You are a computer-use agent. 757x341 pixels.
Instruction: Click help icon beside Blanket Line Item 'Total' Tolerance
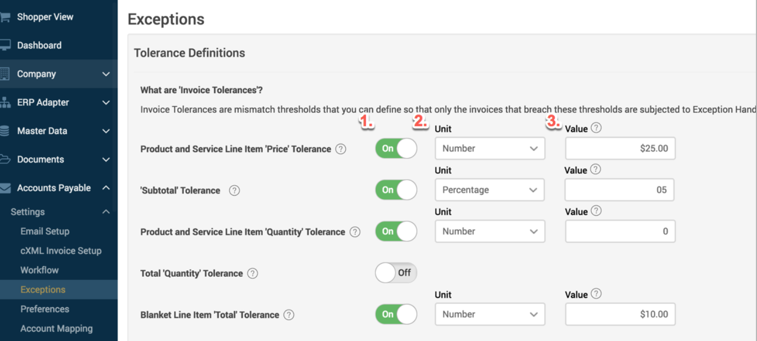pyautogui.click(x=289, y=315)
